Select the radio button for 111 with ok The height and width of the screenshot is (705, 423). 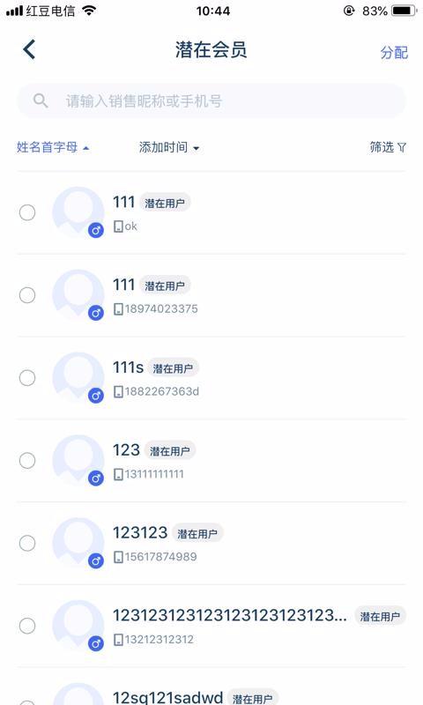coord(27,212)
